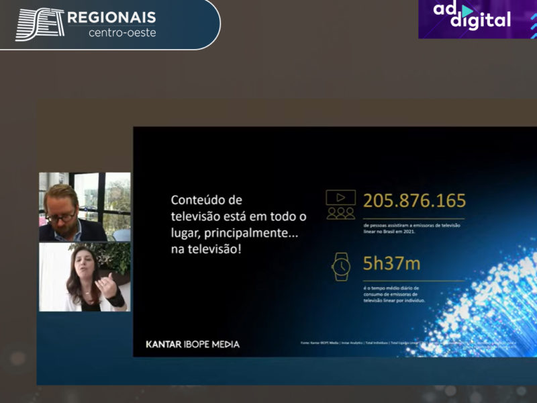Click the "Fonte: Kantar IBOPE Media" footnote
Viewport: 537px width, 403px height.
coord(408,344)
